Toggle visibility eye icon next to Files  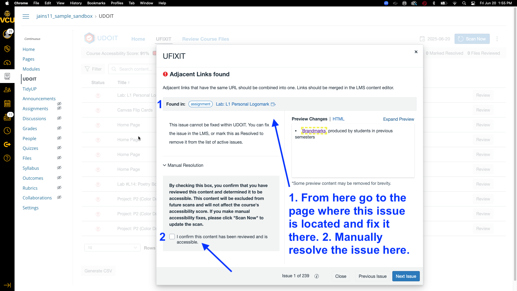point(59,158)
